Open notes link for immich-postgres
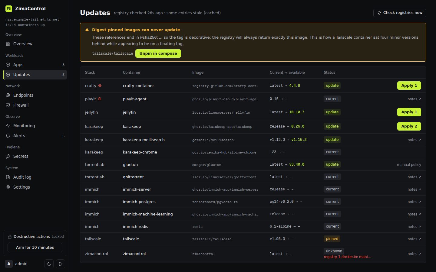This screenshot has width=436, height=272. click(x=414, y=202)
